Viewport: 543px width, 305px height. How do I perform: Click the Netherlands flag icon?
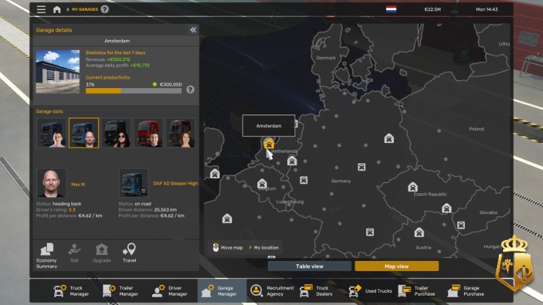(x=391, y=9)
